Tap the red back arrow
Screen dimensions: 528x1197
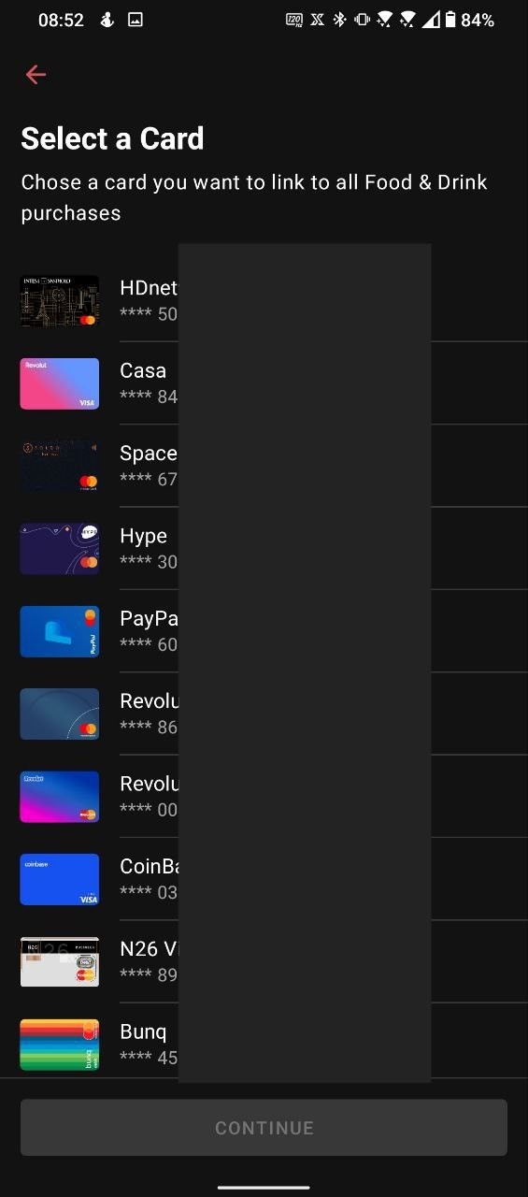[x=36, y=75]
